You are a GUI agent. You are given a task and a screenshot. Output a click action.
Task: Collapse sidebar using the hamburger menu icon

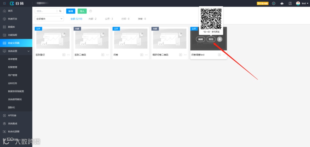click(x=5, y=3)
